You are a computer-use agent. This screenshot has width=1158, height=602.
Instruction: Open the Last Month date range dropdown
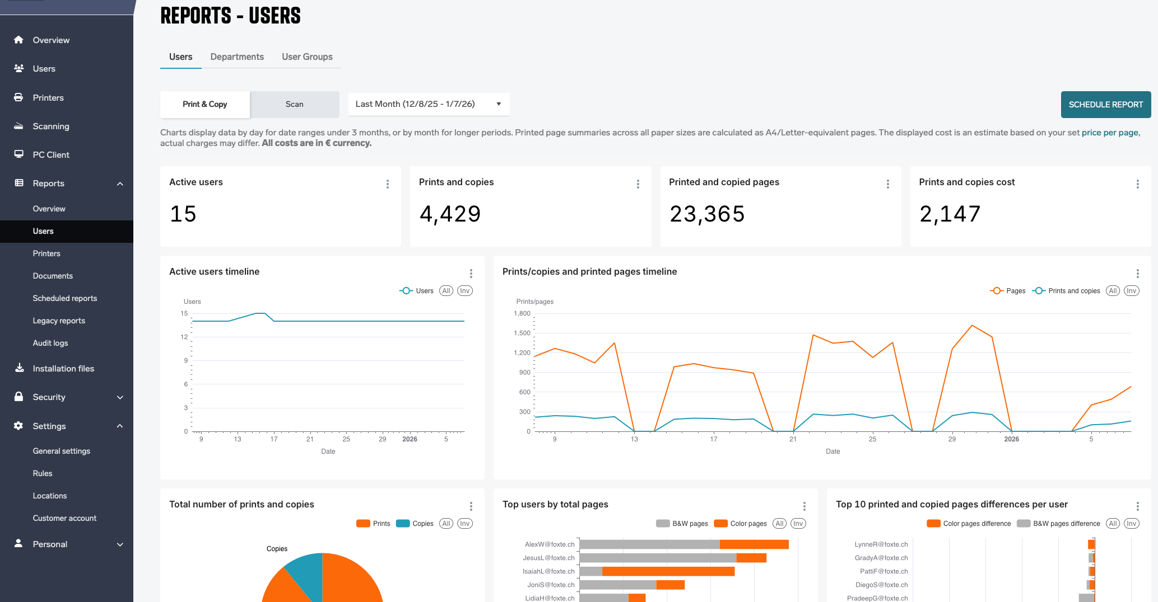[429, 104]
